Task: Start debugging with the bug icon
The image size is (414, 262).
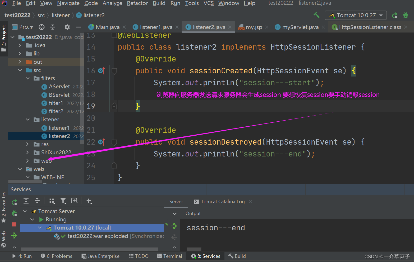Action: pyautogui.click(x=406, y=15)
